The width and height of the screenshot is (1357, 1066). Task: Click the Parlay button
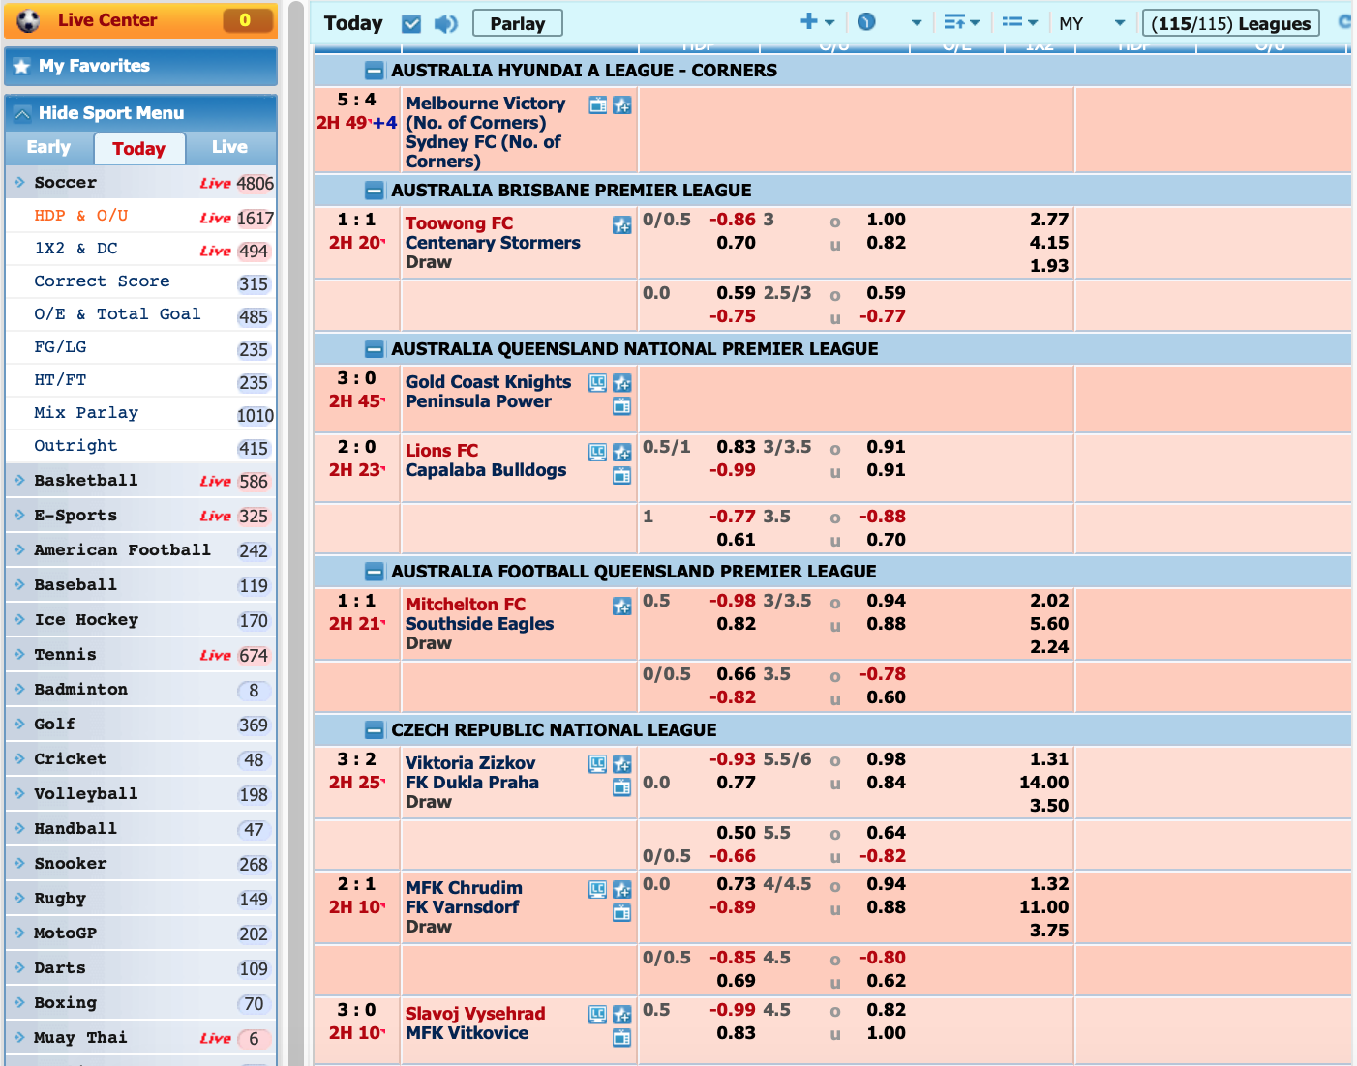pos(517,23)
